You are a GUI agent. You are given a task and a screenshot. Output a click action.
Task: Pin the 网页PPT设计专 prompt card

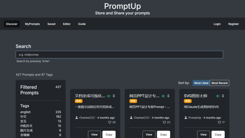click(x=168, y=96)
